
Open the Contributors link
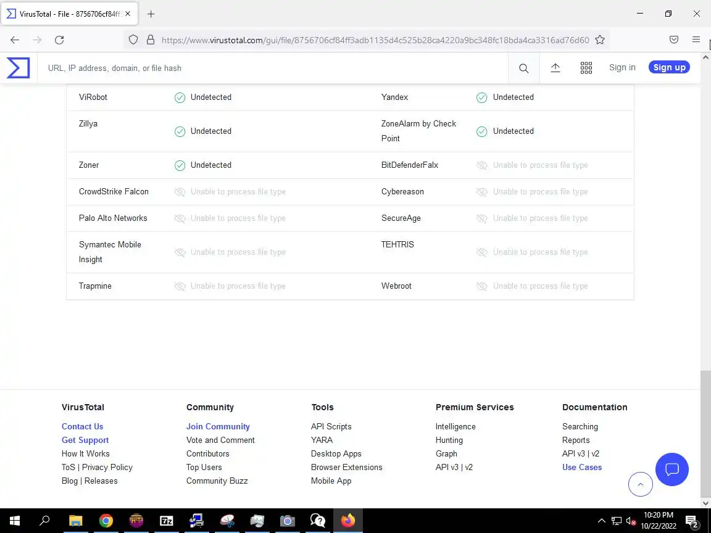[207, 453]
